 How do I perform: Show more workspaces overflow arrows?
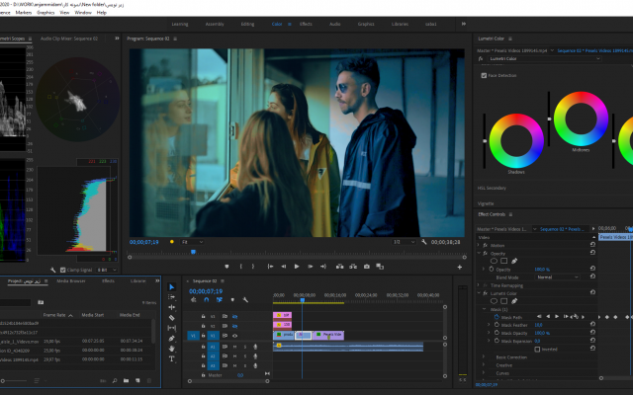pos(464,24)
